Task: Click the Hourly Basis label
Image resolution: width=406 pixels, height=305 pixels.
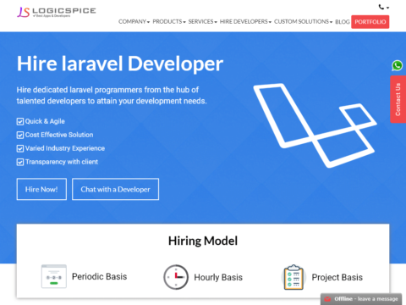Action: [x=218, y=277]
